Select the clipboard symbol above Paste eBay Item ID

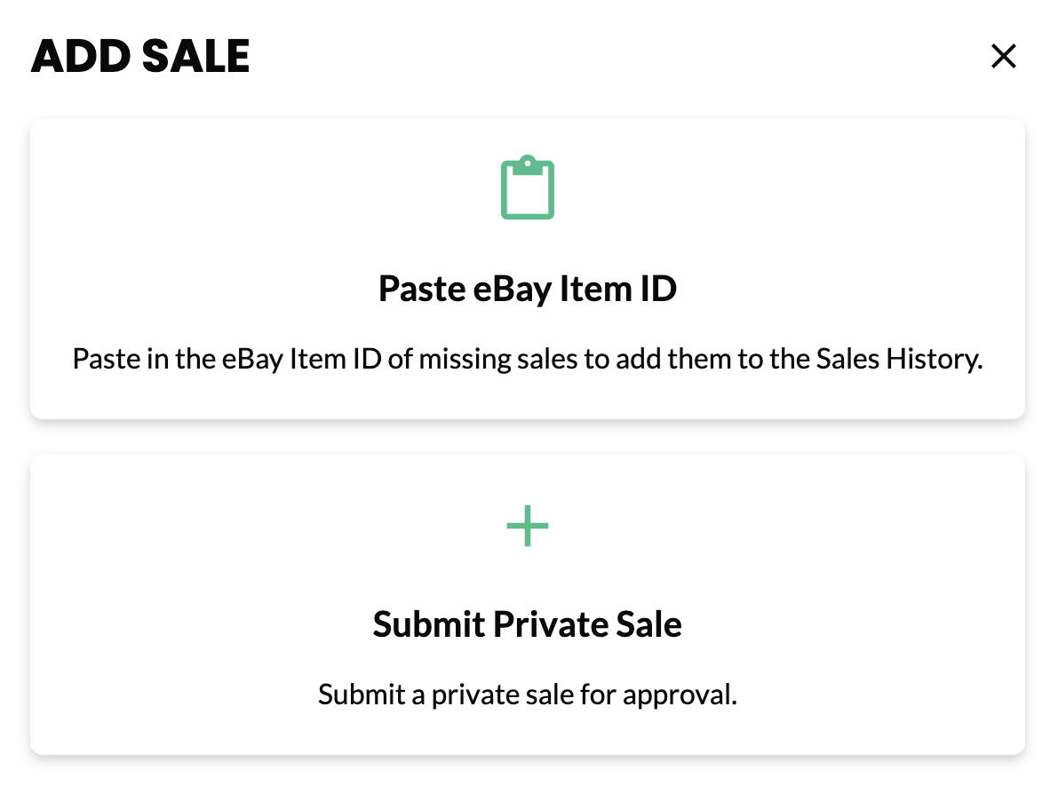tap(528, 187)
